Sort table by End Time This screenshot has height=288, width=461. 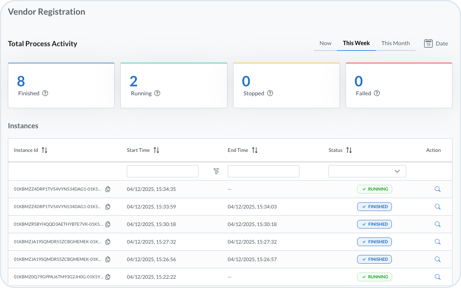coord(255,150)
